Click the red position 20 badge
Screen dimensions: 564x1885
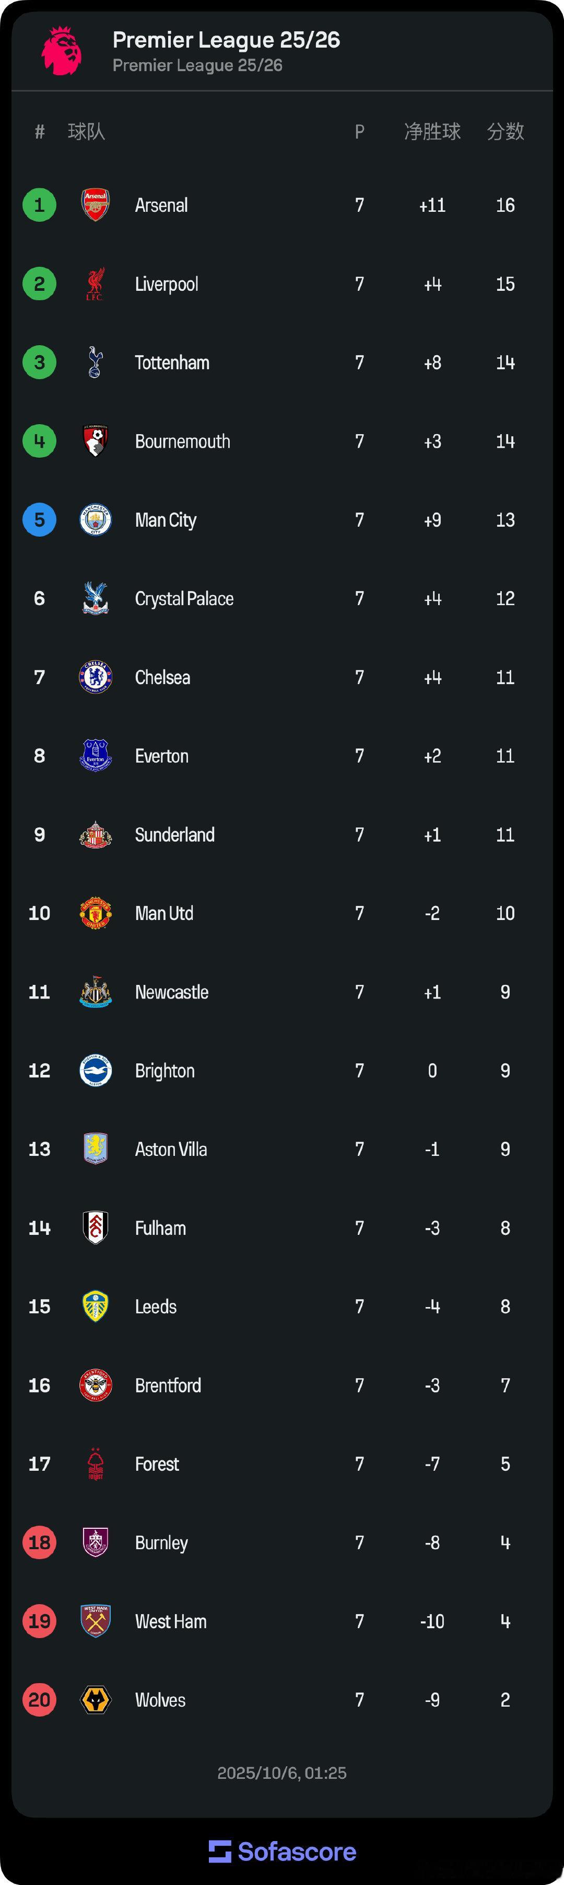pyautogui.click(x=40, y=1700)
